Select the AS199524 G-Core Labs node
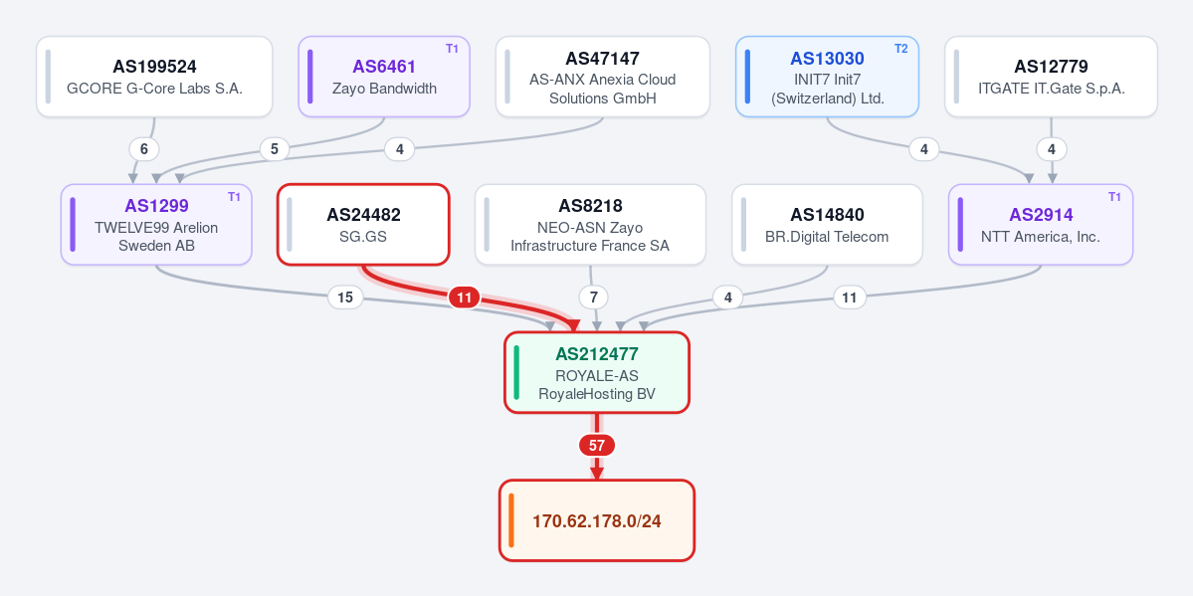1193x596 pixels. pos(154,77)
